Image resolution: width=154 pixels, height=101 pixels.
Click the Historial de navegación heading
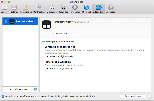click(58, 62)
